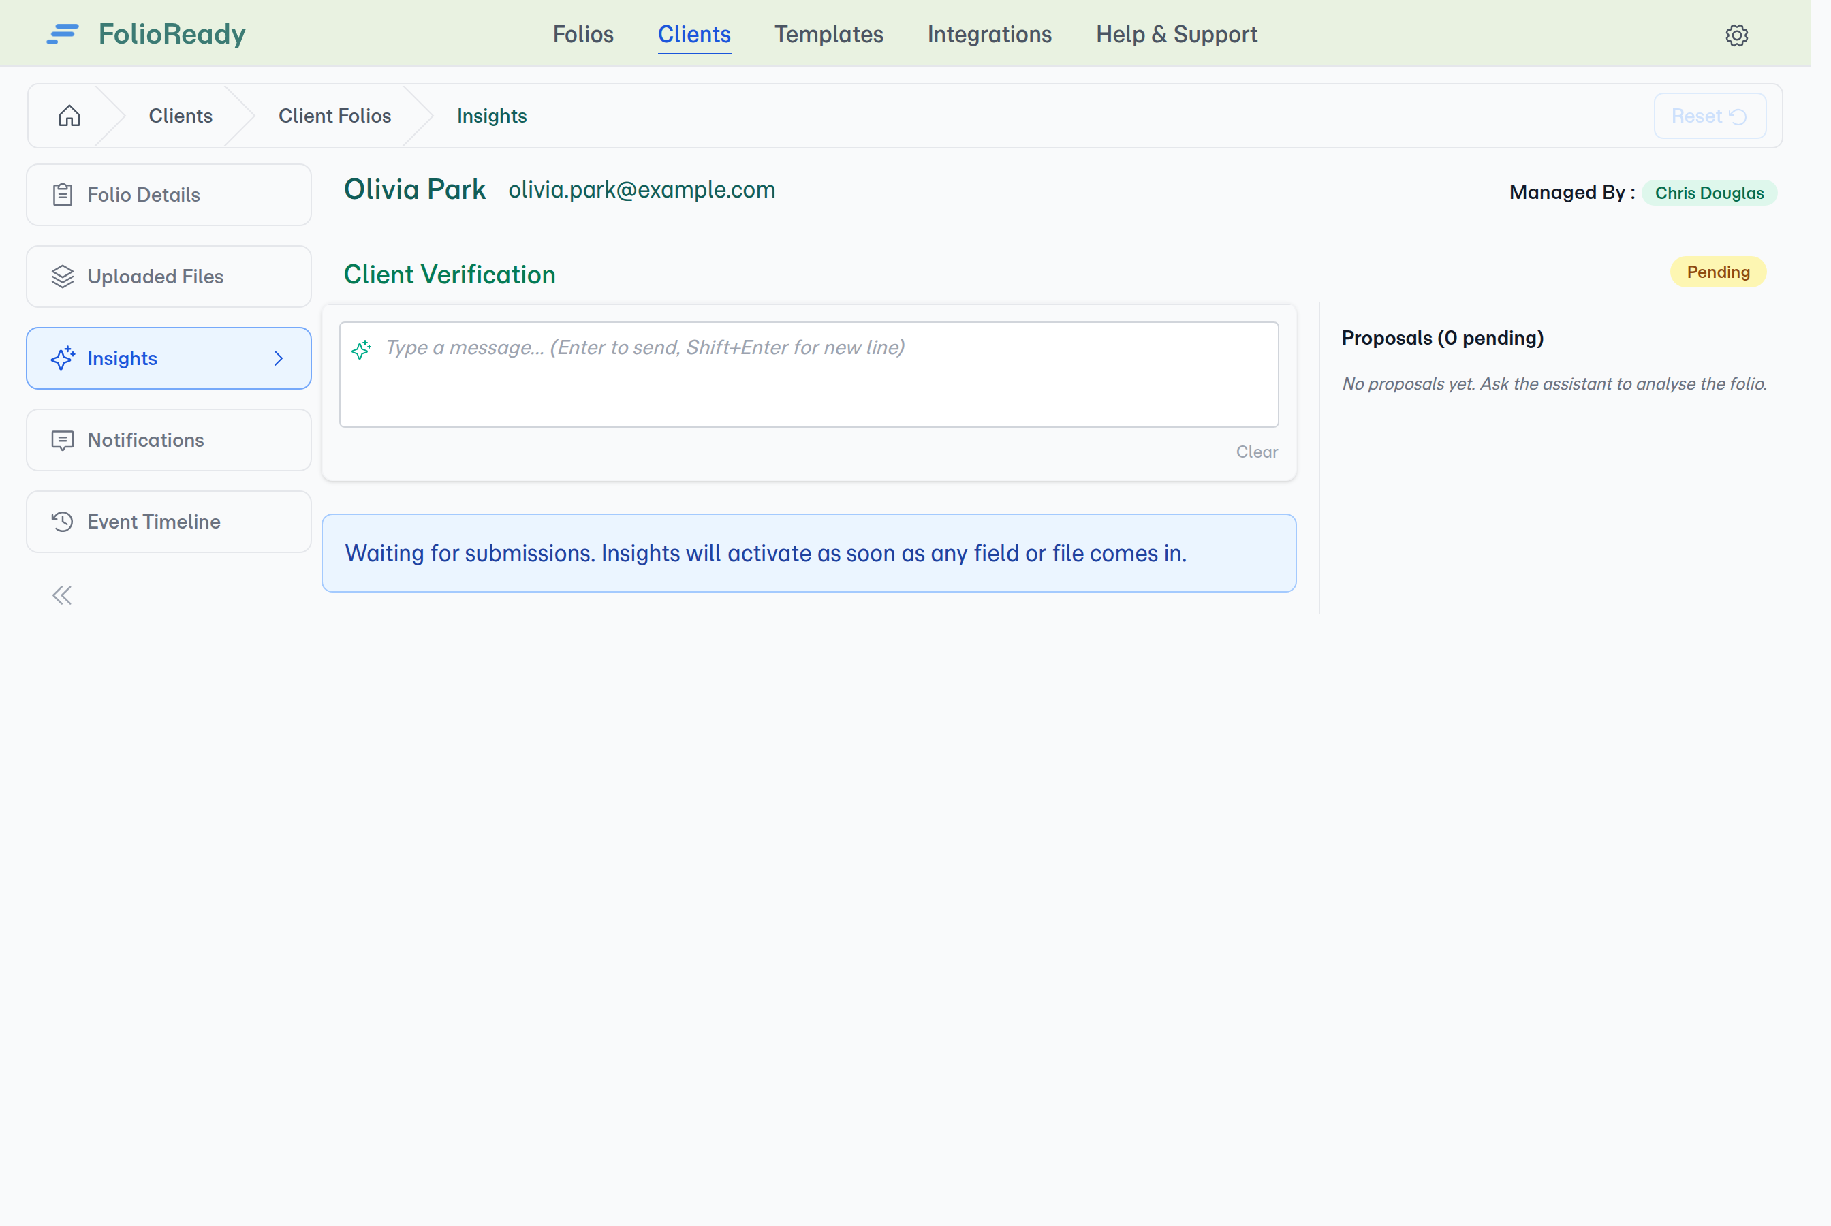
Task: Click the Insights sparkle icon in sidebar
Action: pyautogui.click(x=63, y=358)
